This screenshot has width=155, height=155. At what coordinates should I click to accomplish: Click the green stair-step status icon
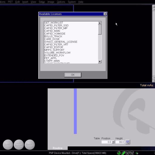coord(123,153)
